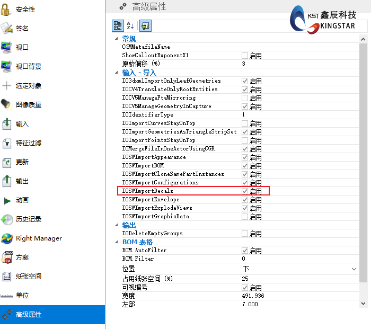The image size is (371, 329).
Task: Select IOCV4TranslateOnlyRootEntities property name
Action: [x=170, y=90]
